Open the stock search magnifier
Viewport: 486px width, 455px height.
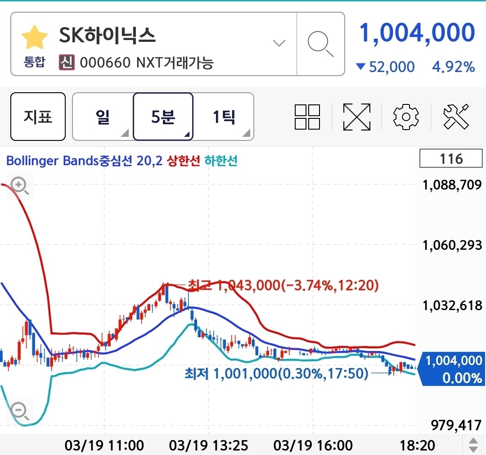[x=320, y=44]
